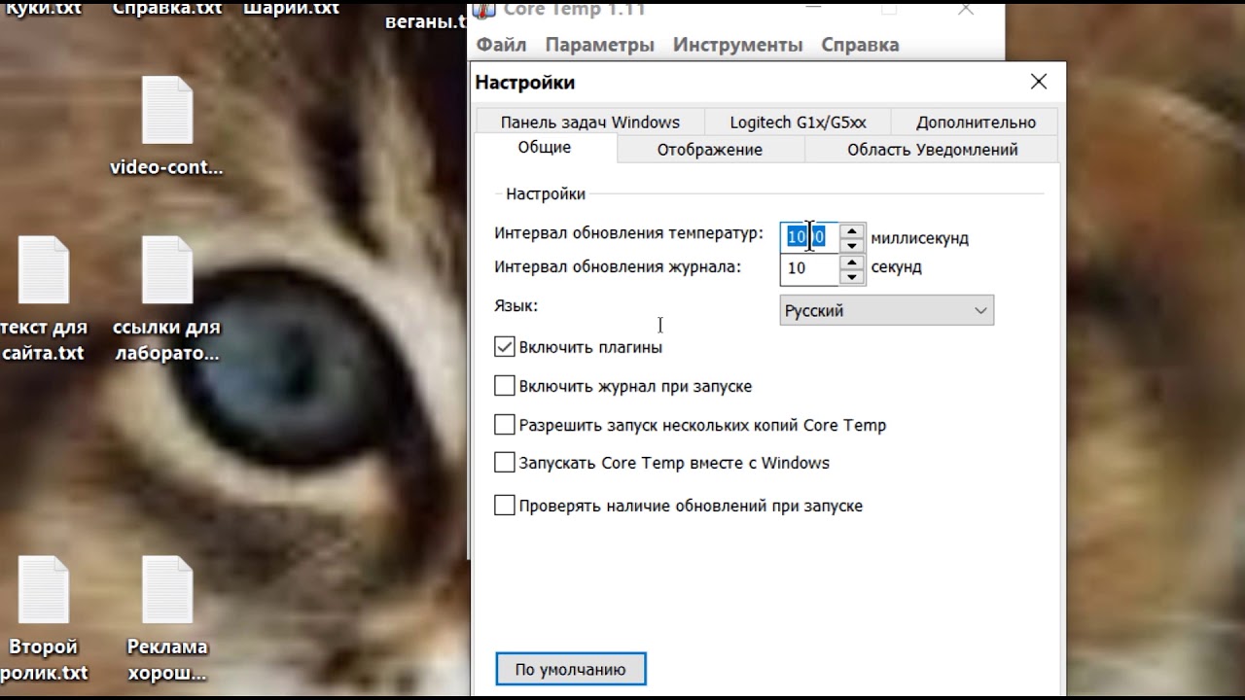Click the temperature interval field showing 1000

coord(810,237)
